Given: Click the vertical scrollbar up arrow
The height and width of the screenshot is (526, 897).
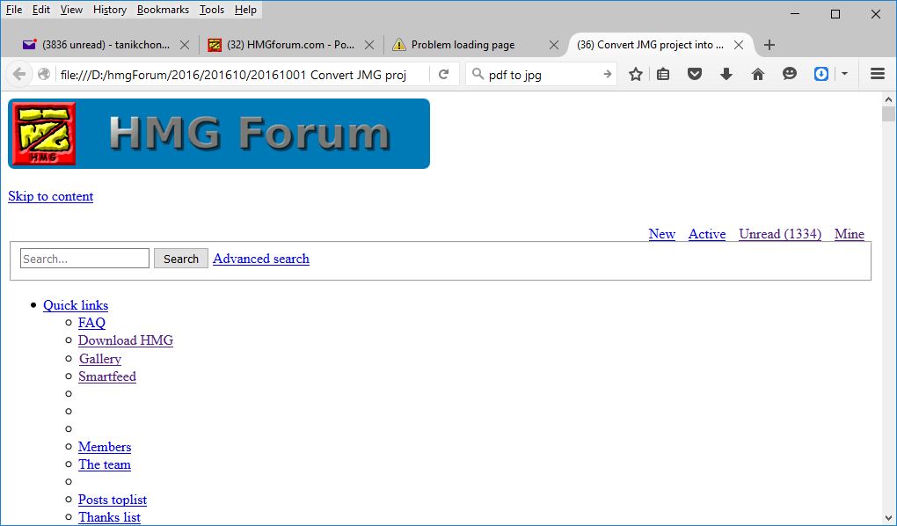Looking at the screenshot, I should tap(888, 99).
